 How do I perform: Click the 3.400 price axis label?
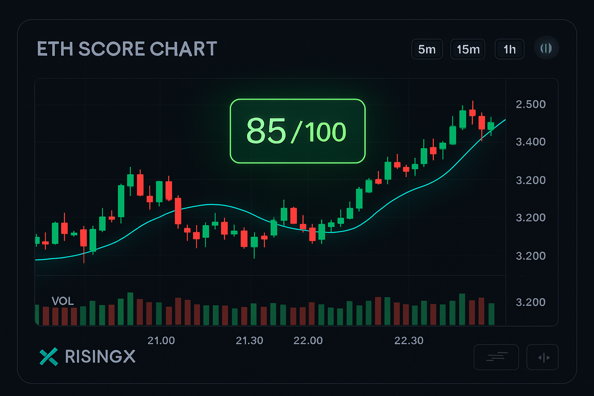point(531,142)
